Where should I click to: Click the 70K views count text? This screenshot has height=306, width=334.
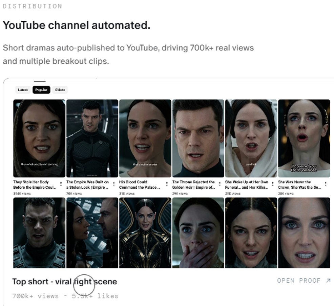[74, 193]
